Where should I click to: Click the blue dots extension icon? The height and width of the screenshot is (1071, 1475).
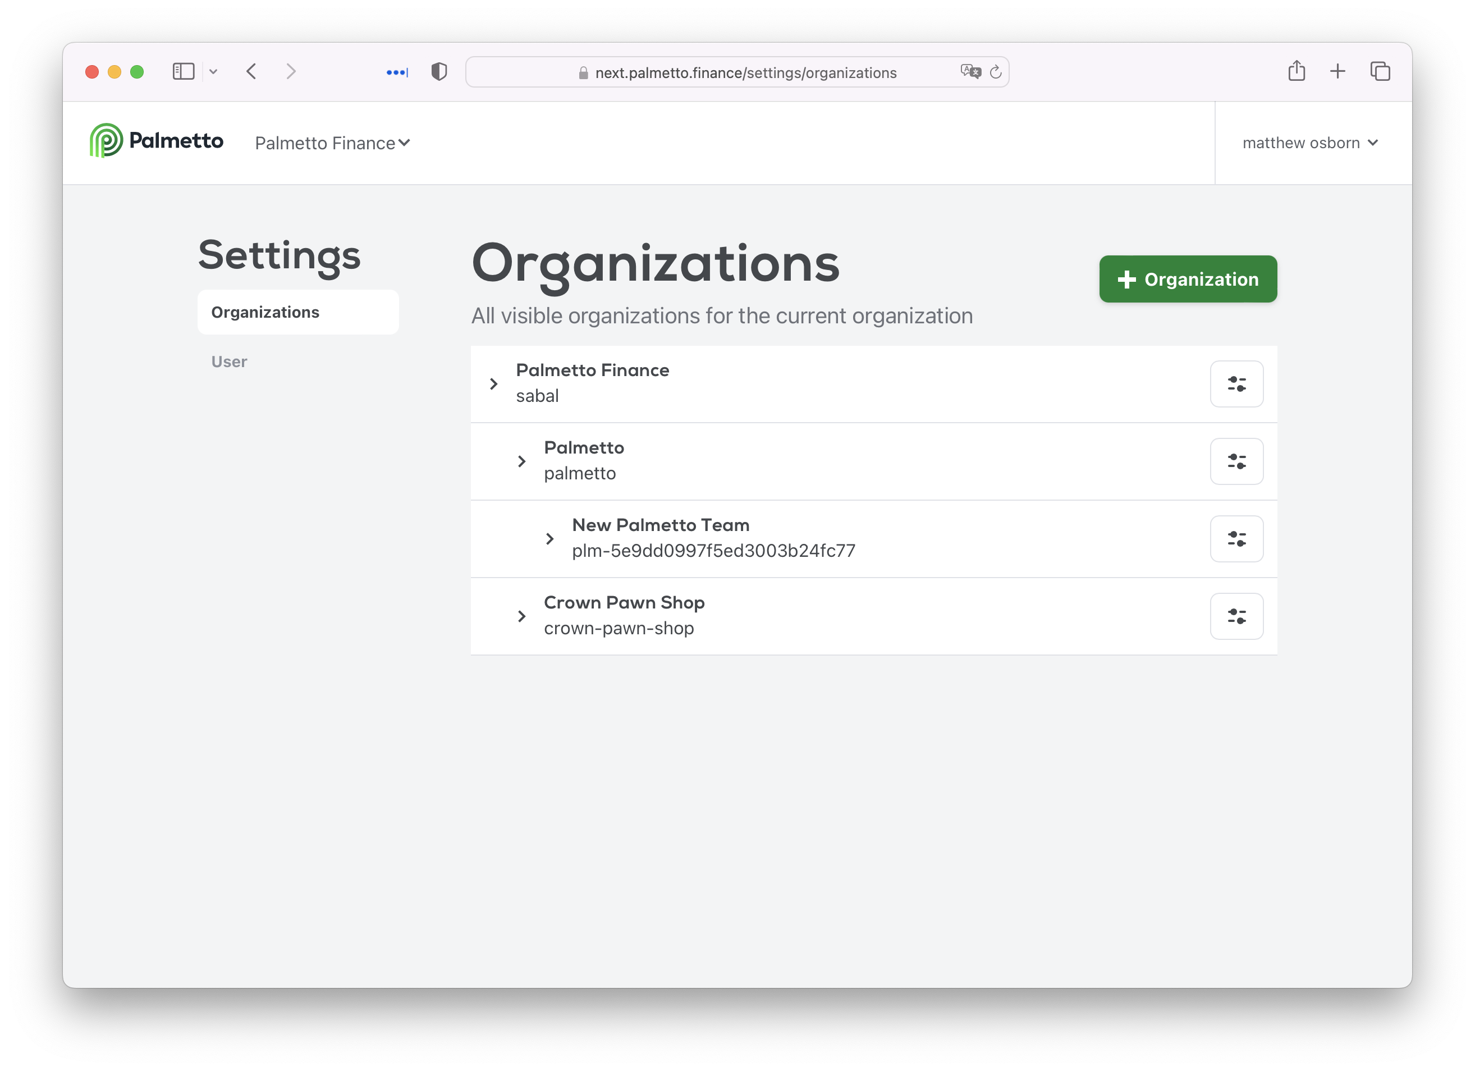pyautogui.click(x=397, y=72)
